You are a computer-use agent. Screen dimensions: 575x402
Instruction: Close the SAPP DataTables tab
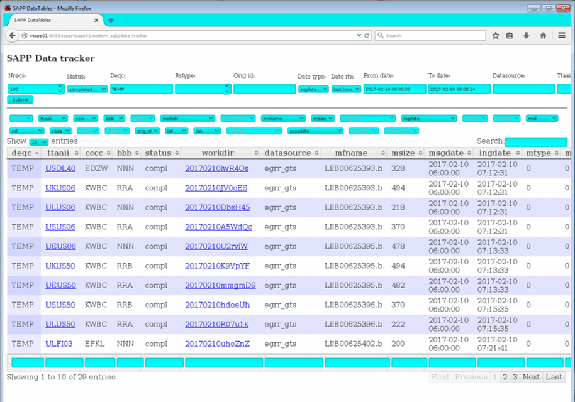96,21
